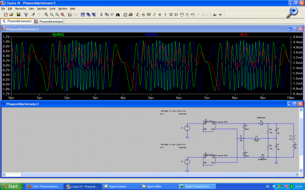The width and height of the screenshot is (305, 190).
Task: Open the Simulate menu
Action: click(x=42, y=9)
